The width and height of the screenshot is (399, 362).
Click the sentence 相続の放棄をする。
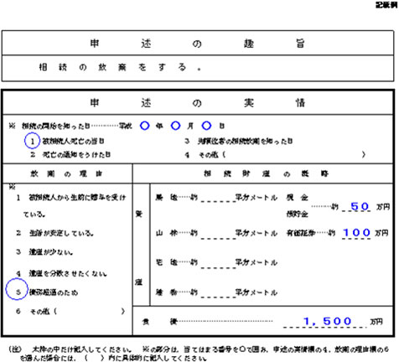(120, 67)
